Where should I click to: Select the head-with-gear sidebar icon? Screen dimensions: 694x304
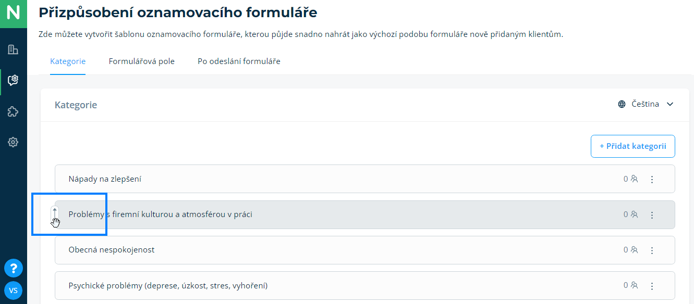pos(14,80)
